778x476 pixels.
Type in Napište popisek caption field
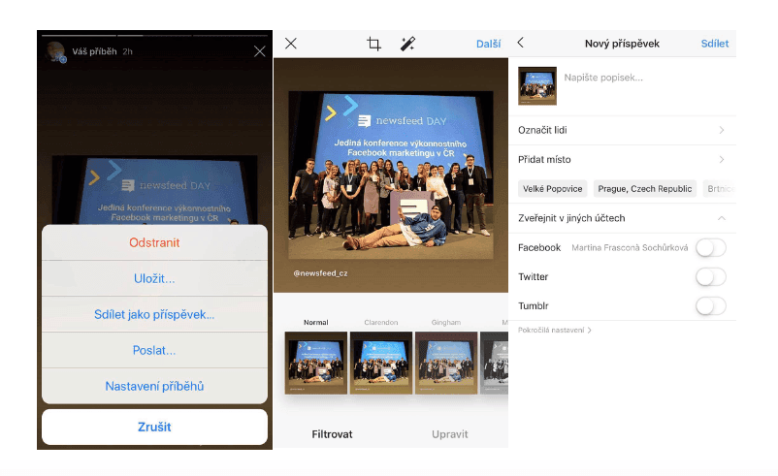640,78
